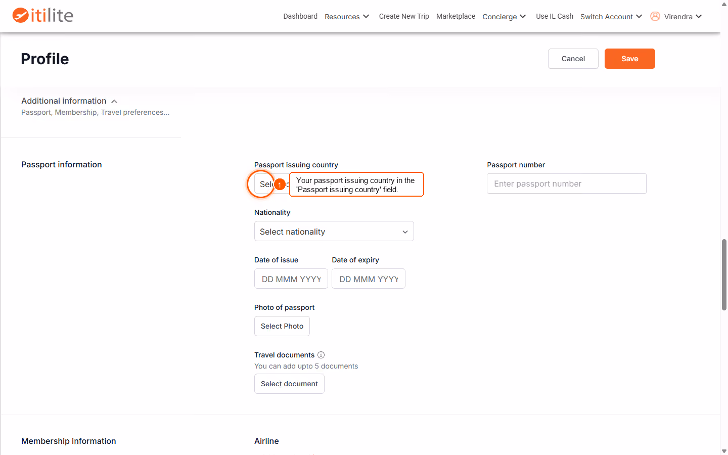Click the Date of issue field
This screenshot has width=728, height=455.
[x=291, y=279]
